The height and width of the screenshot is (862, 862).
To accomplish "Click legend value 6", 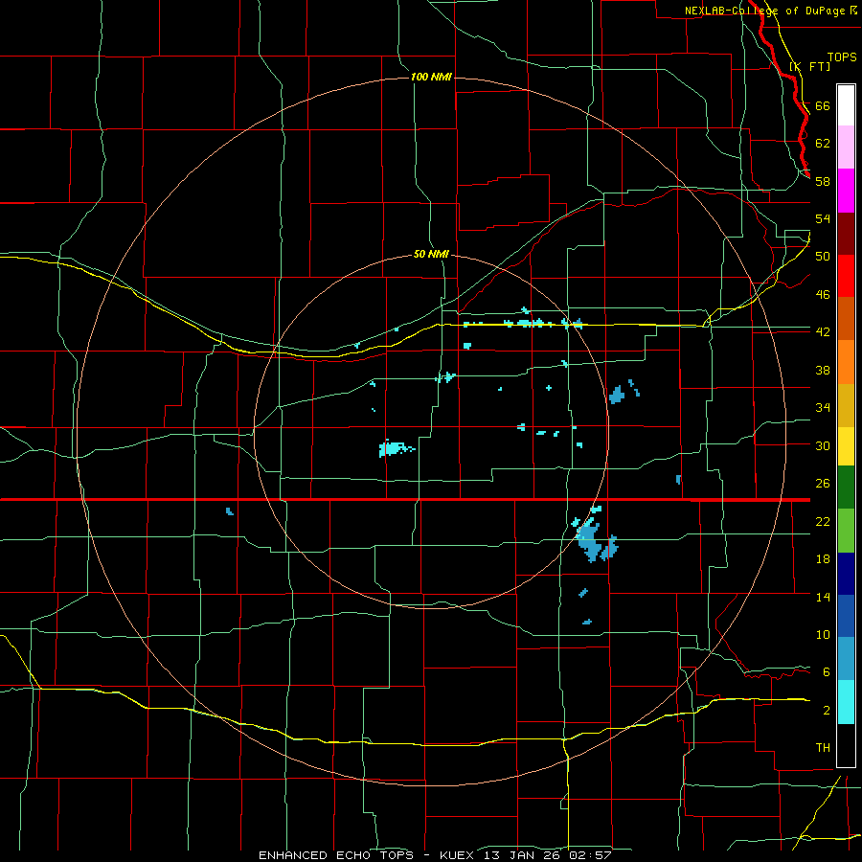I will pyautogui.click(x=826, y=671).
